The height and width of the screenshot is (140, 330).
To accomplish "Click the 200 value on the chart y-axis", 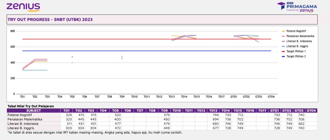I will [12, 78].
